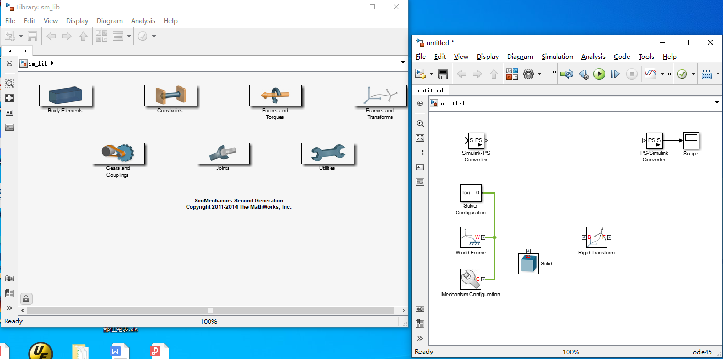Save the untitled model with floppy disk icon
This screenshot has height=359, width=723.
443,74
